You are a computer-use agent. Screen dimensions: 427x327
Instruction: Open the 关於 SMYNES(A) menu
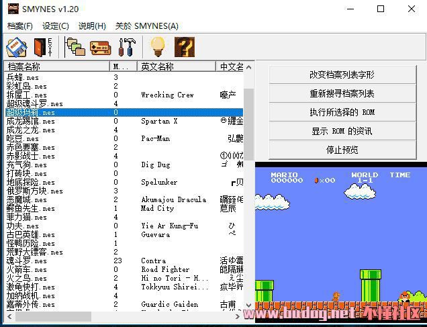click(147, 26)
